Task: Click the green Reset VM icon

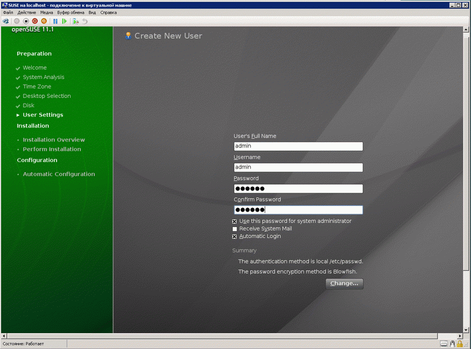Action: pos(64,21)
